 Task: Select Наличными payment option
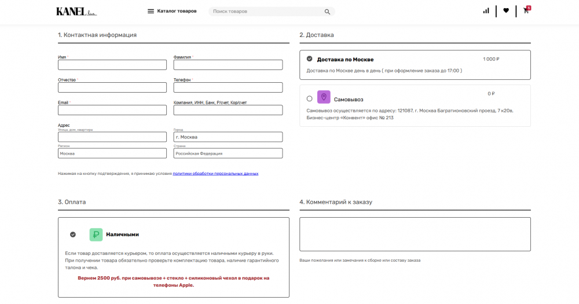click(73, 235)
